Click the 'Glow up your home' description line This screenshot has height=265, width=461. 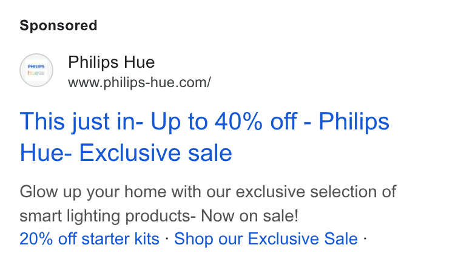click(208, 192)
